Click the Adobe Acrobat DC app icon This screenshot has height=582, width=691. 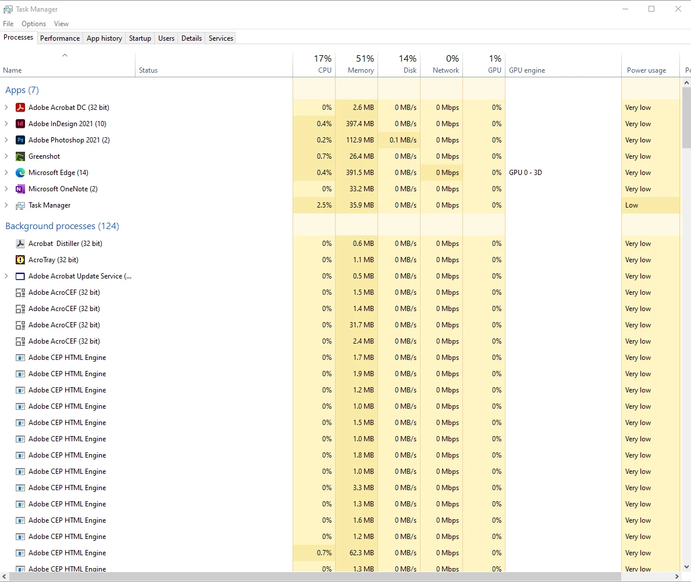pyautogui.click(x=20, y=108)
